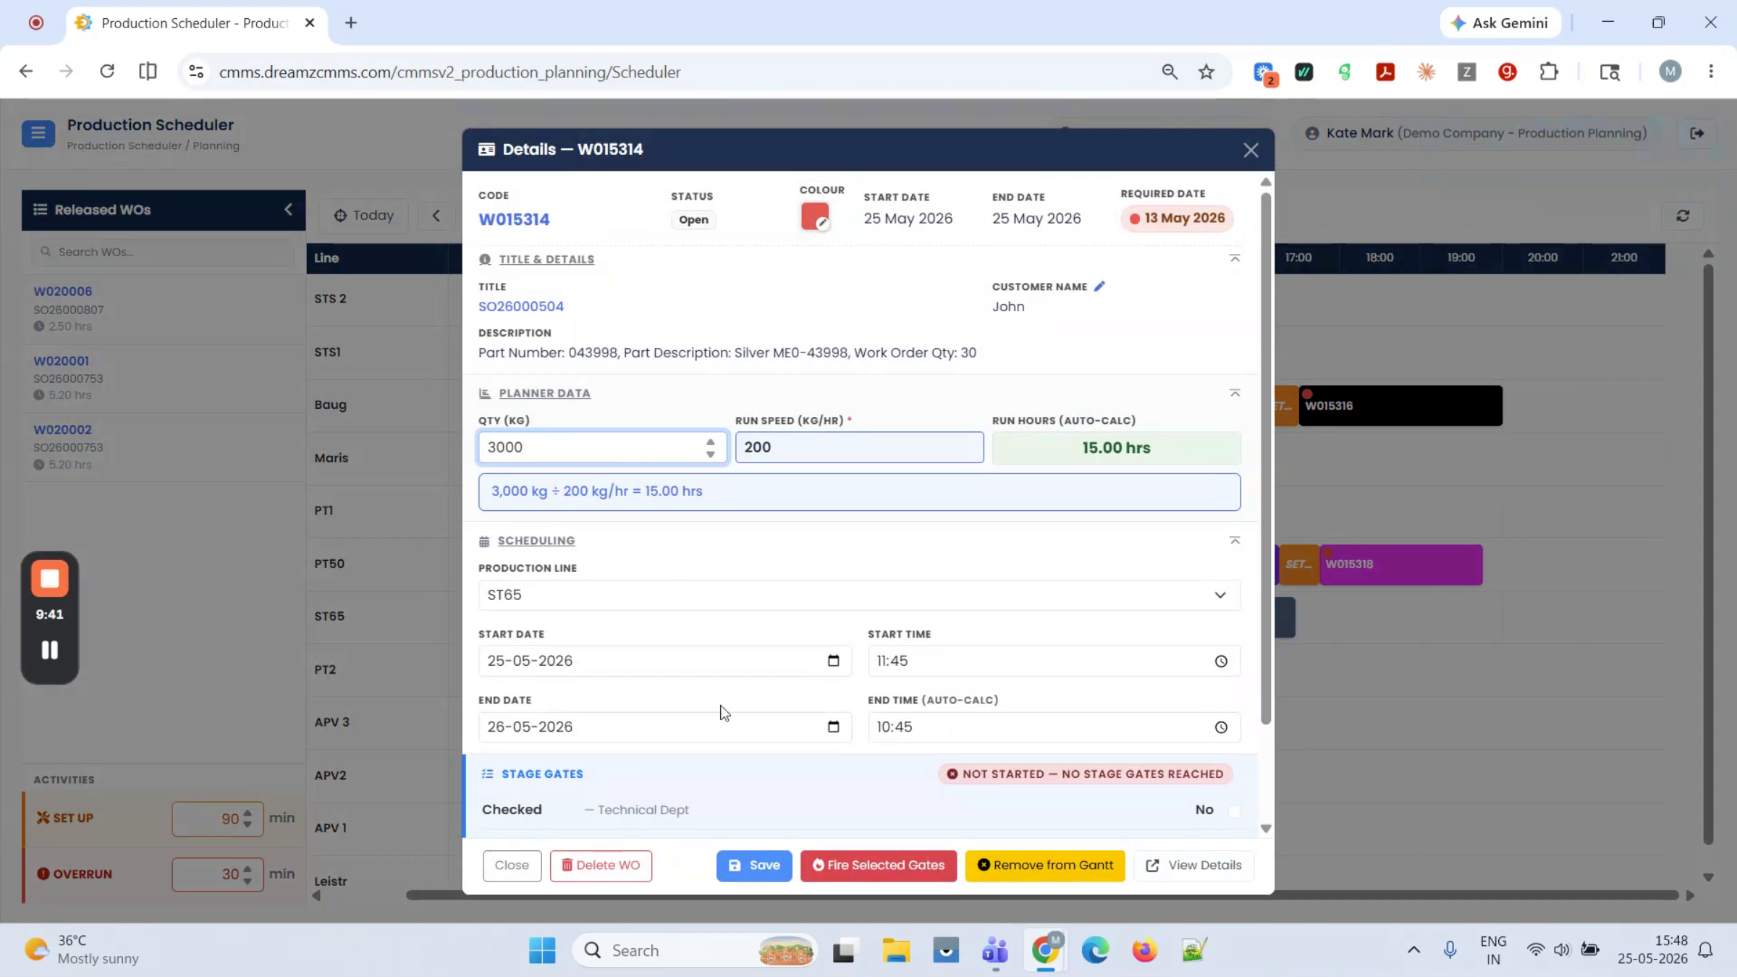The height and width of the screenshot is (977, 1737).
Task: Focus the Run Speed input field
Action: click(859, 447)
